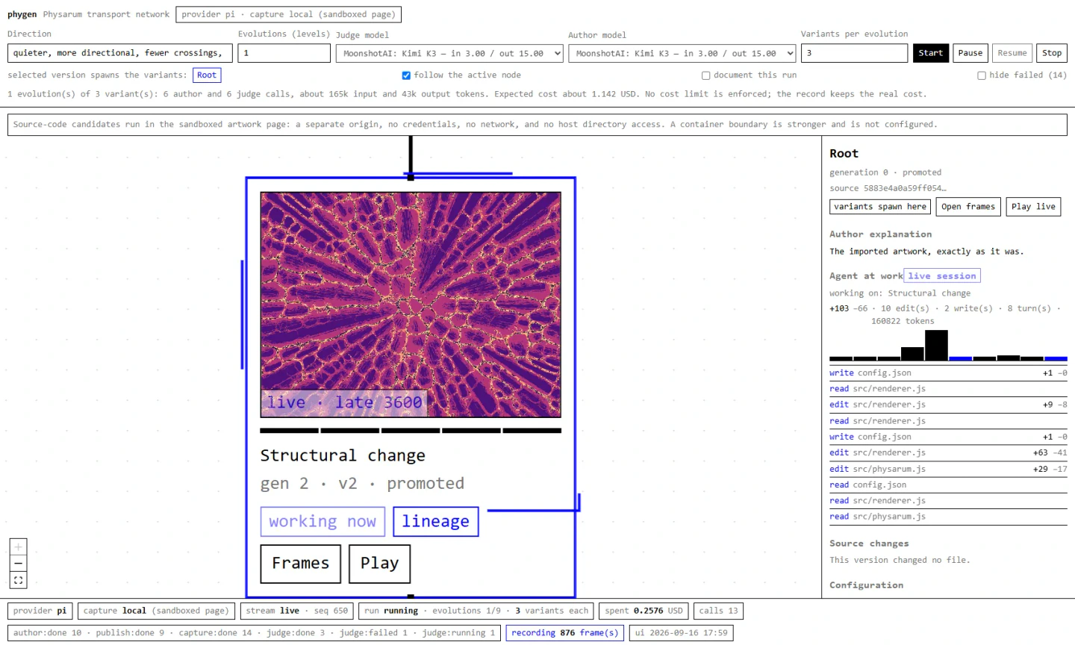Click the calls 13 status box
Viewport: 1075px width, 645px height.
(719, 611)
